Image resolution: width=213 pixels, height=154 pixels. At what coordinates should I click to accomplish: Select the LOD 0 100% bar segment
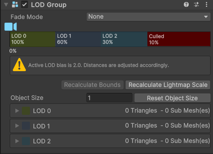[x=33, y=39]
